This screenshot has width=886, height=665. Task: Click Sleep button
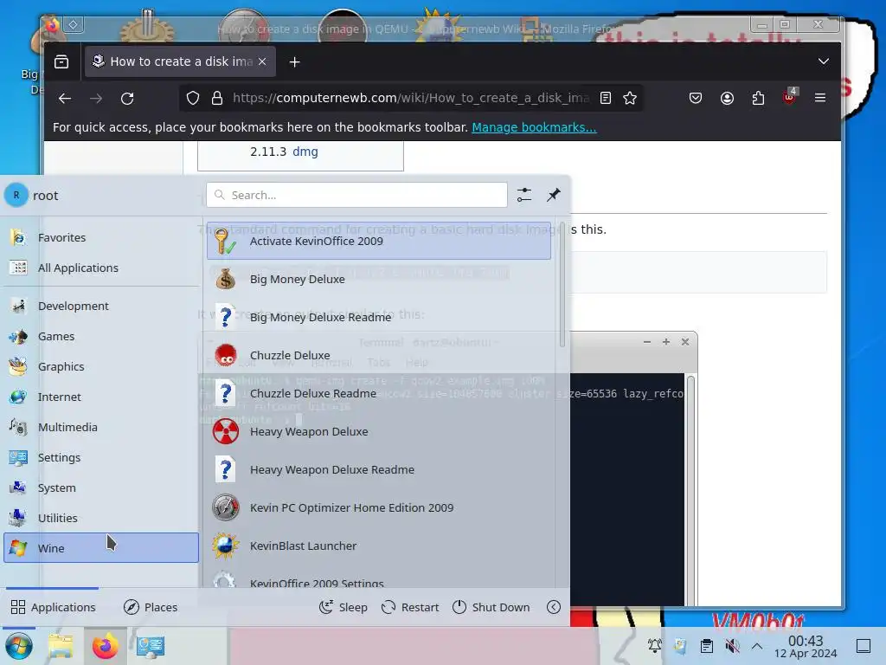pyautogui.click(x=343, y=607)
